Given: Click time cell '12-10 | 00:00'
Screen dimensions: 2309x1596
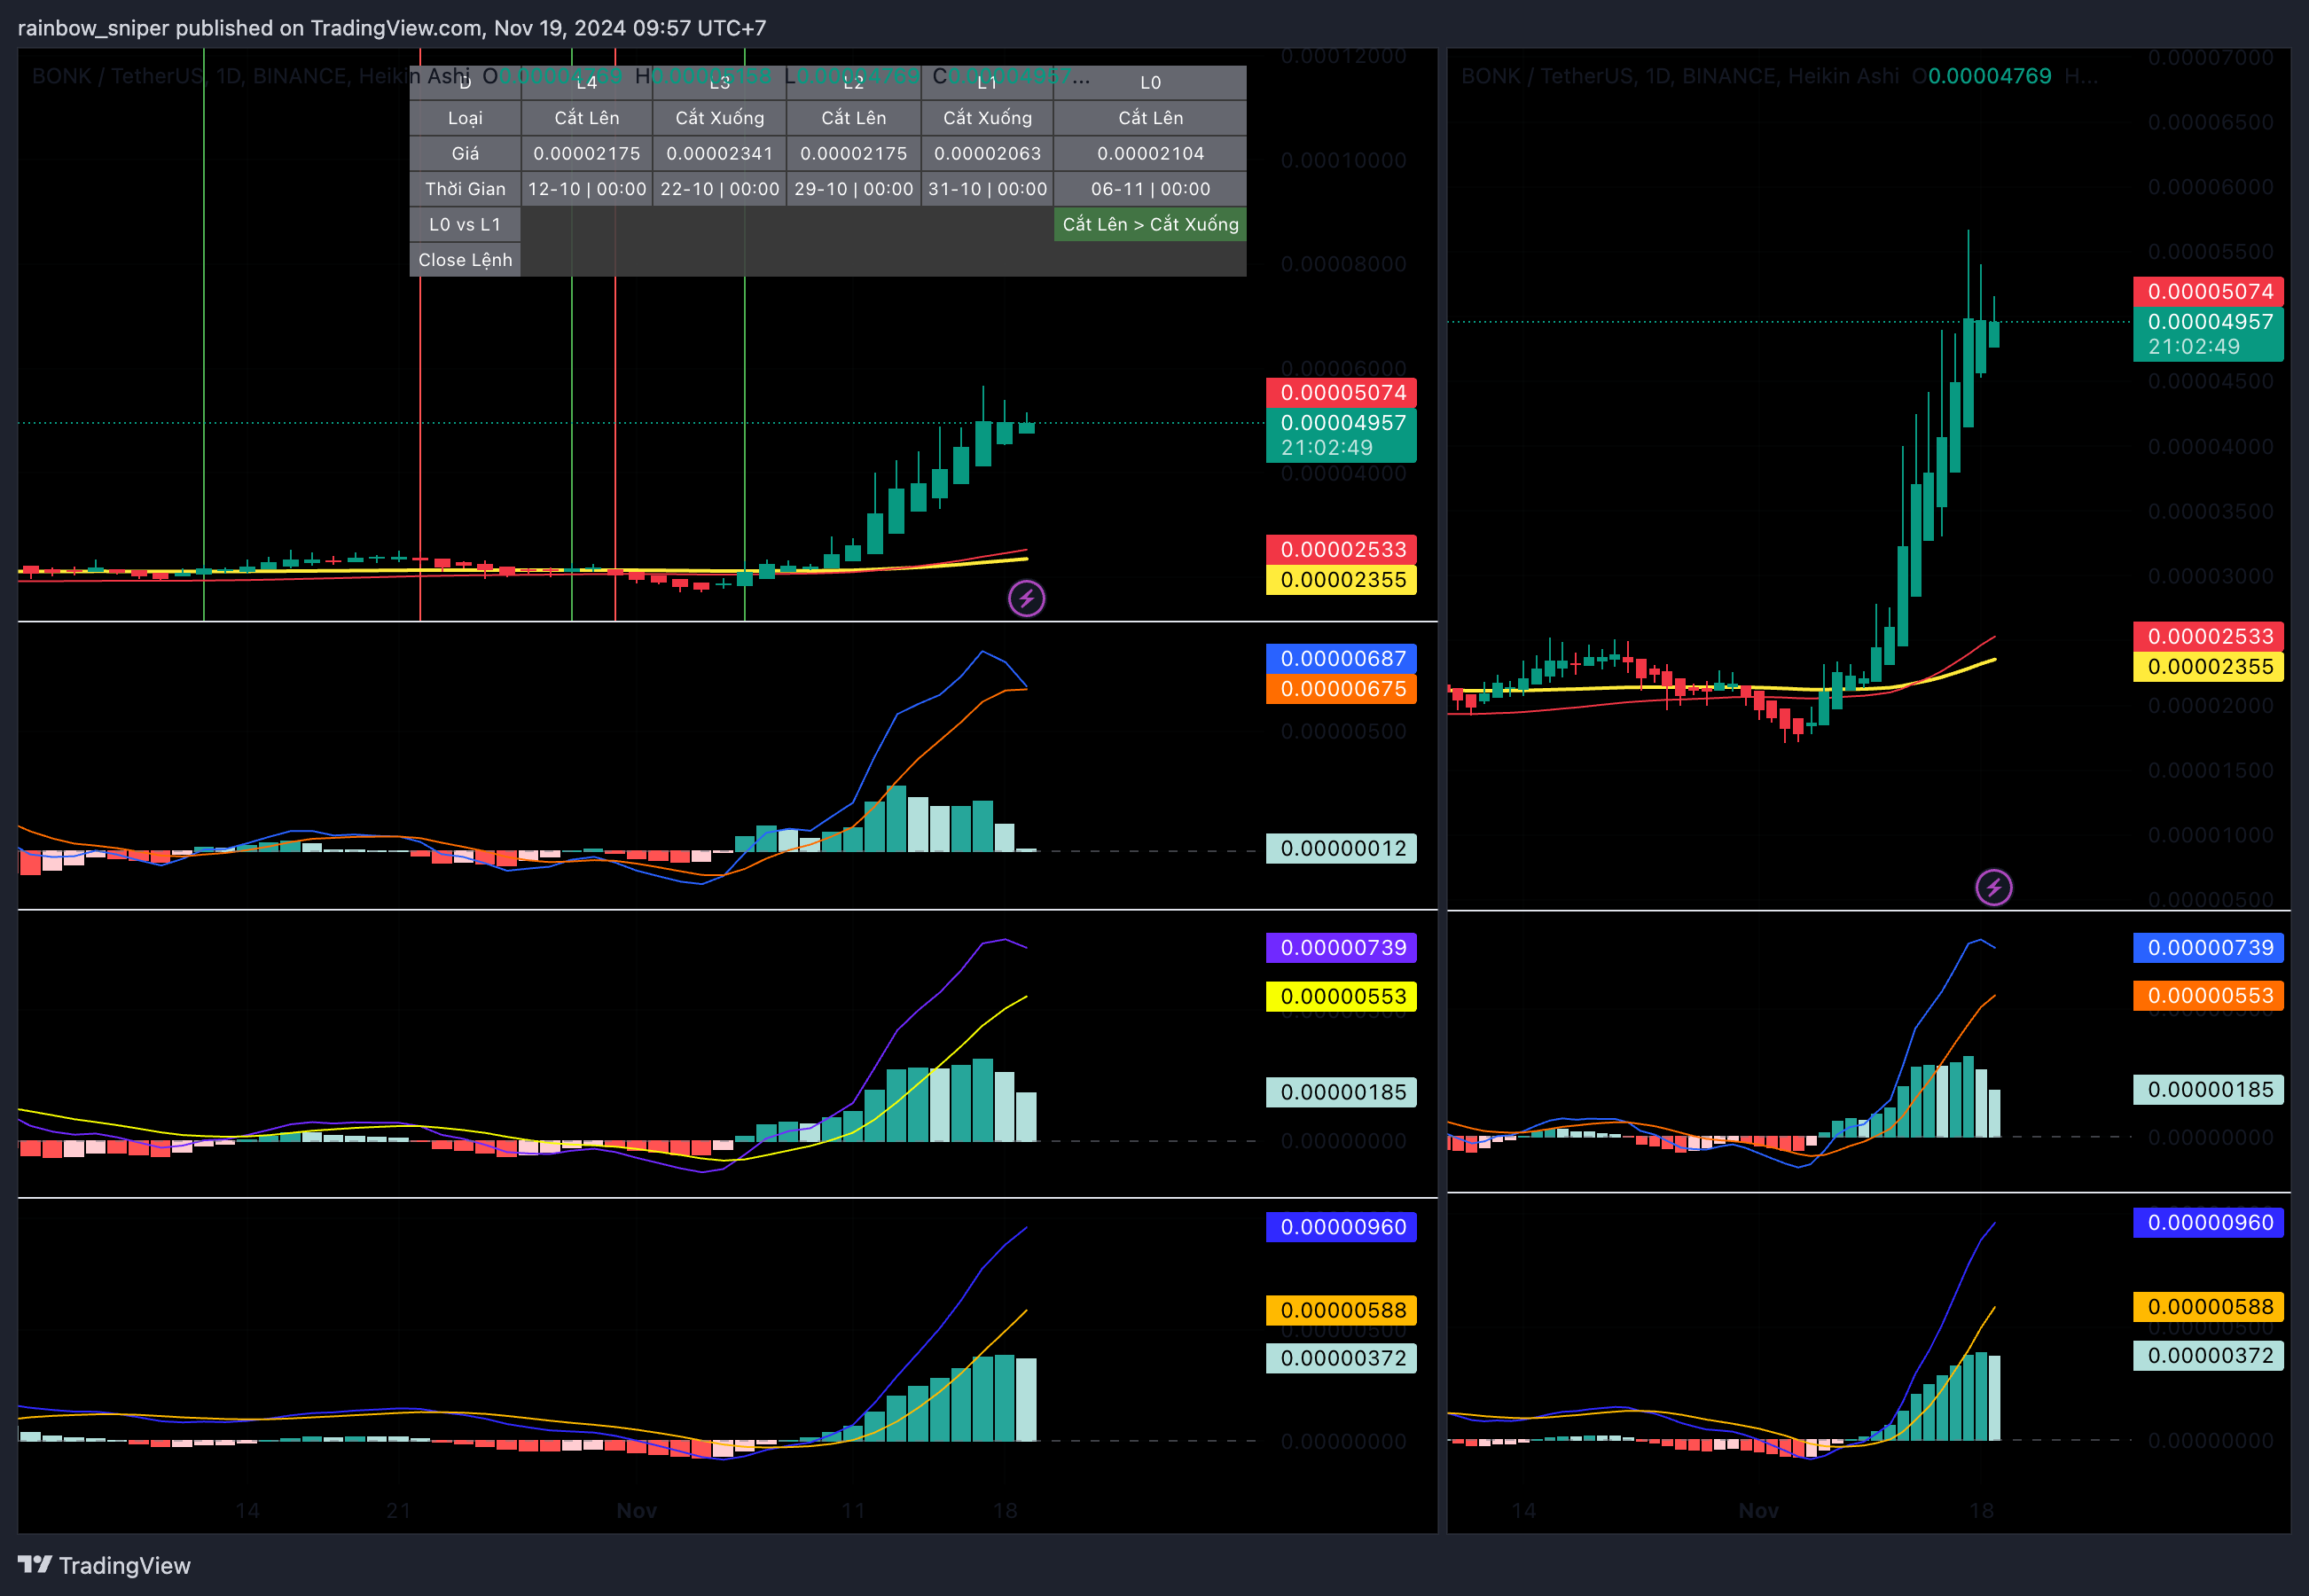Looking at the screenshot, I should pyautogui.click(x=587, y=189).
